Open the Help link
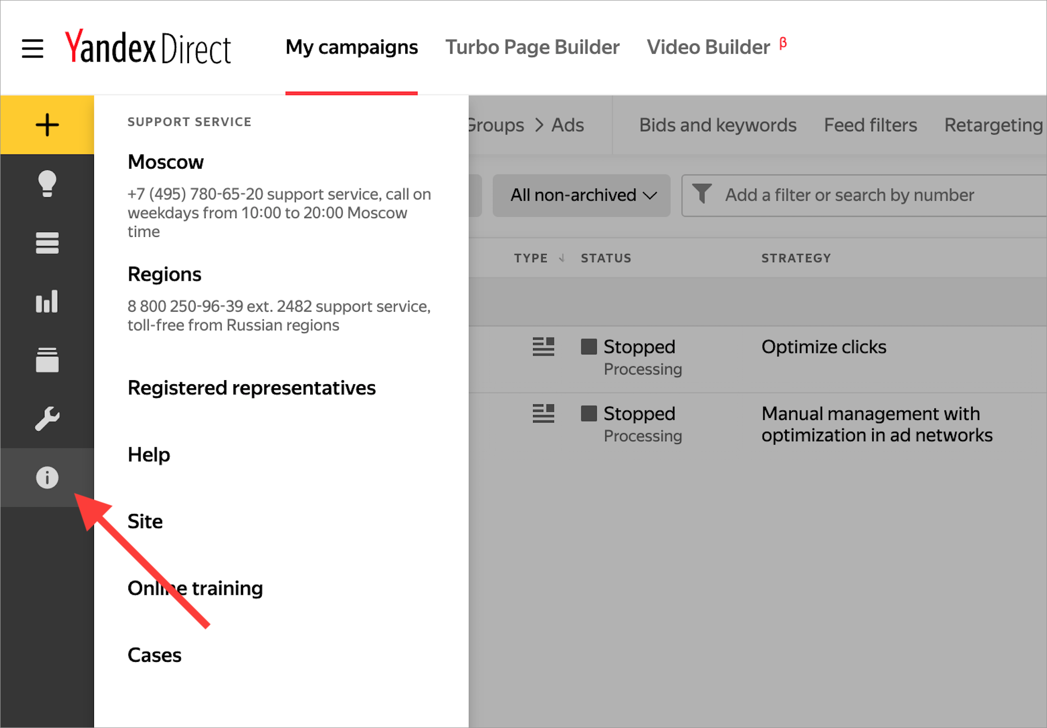The height and width of the screenshot is (728, 1047). tap(149, 454)
